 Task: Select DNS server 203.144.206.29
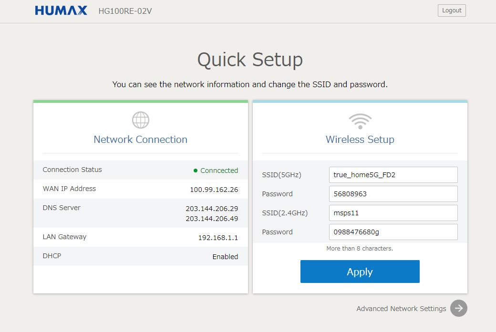click(212, 209)
